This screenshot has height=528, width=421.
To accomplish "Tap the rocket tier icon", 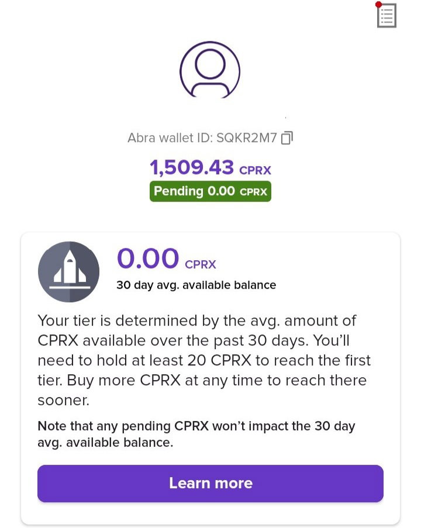I will 69,272.
